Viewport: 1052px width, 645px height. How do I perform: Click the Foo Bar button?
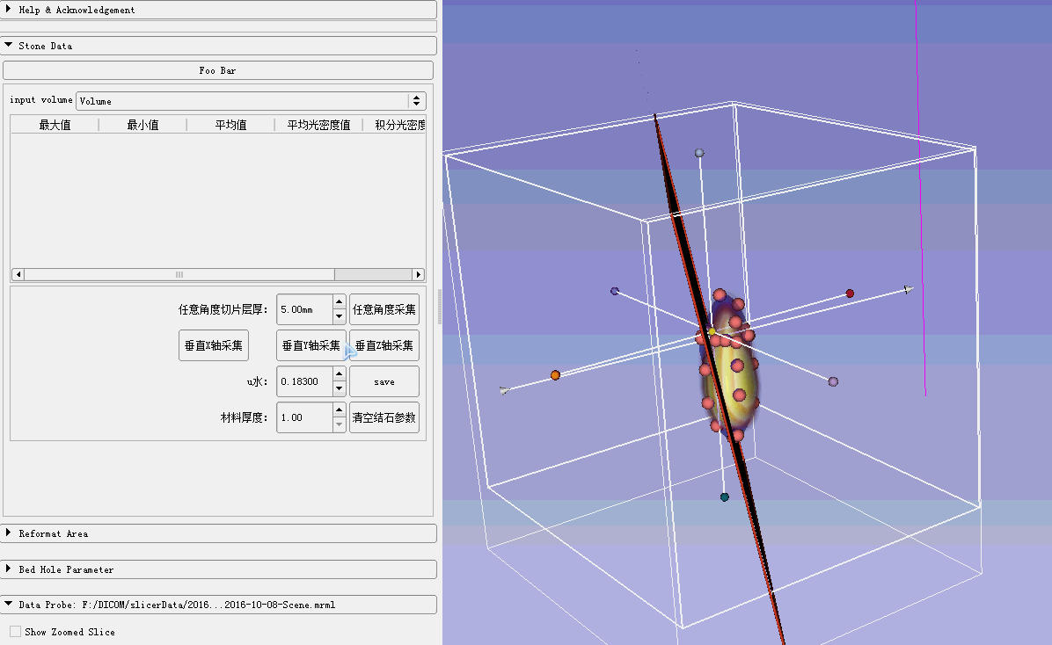217,70
